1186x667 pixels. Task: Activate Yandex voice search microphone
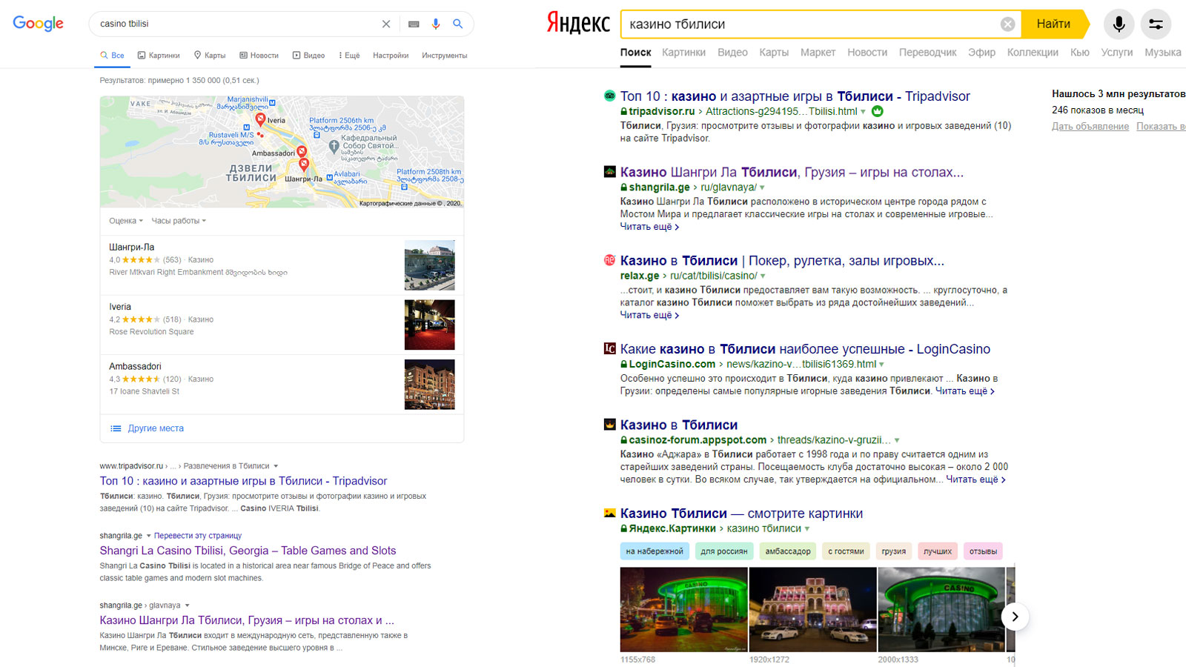pyautogui.click(x=1119, y=24)
